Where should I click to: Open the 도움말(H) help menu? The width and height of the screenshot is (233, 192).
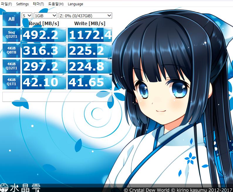tap(56, 4)
